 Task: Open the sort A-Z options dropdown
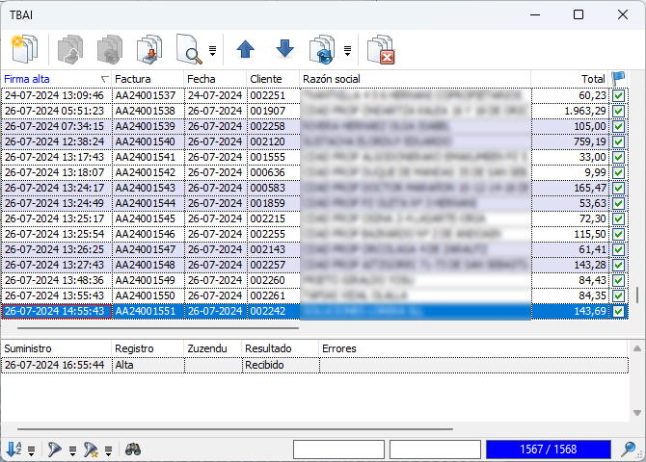tap(31, 450)
